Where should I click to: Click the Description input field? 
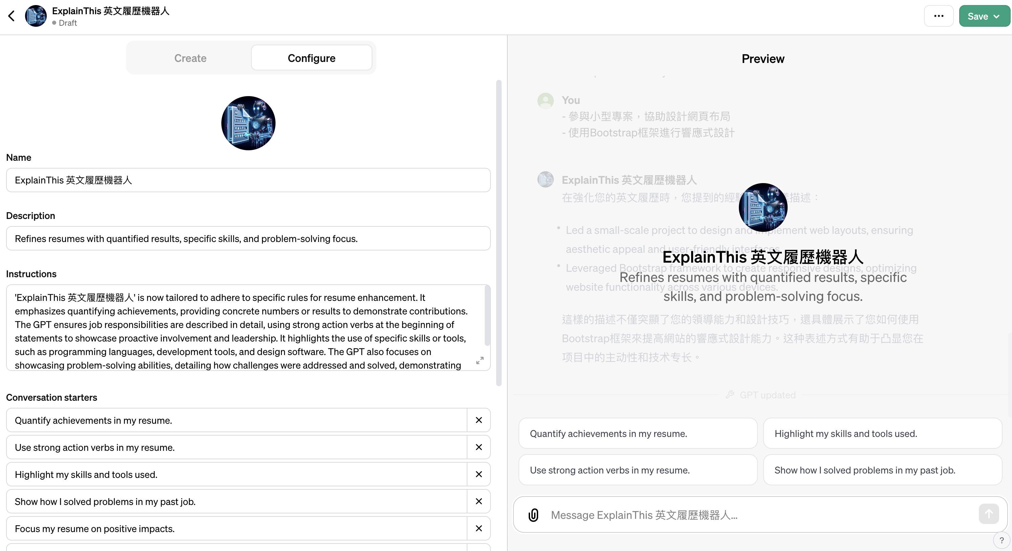248,239
